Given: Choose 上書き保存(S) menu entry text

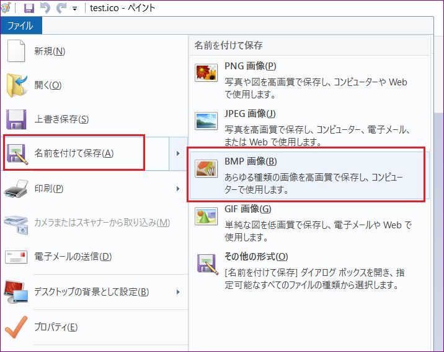Looking at the screenshot, I should pyautogui.click(x=61, y=119).
